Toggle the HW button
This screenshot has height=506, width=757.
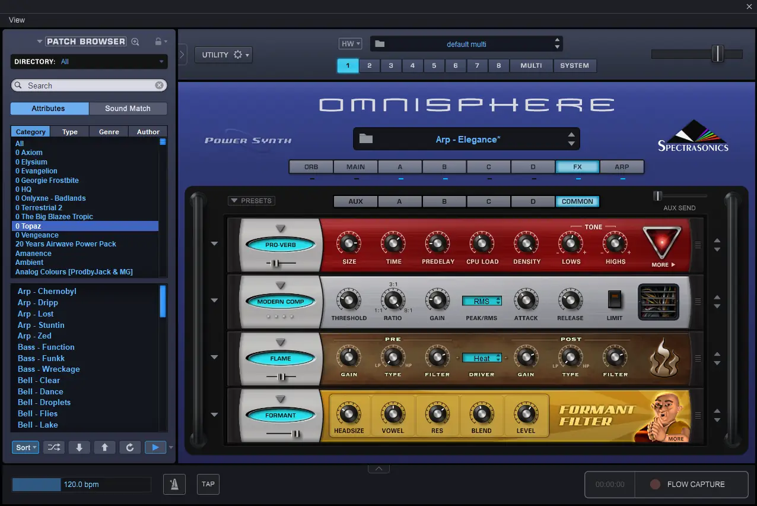click(350, 44)
